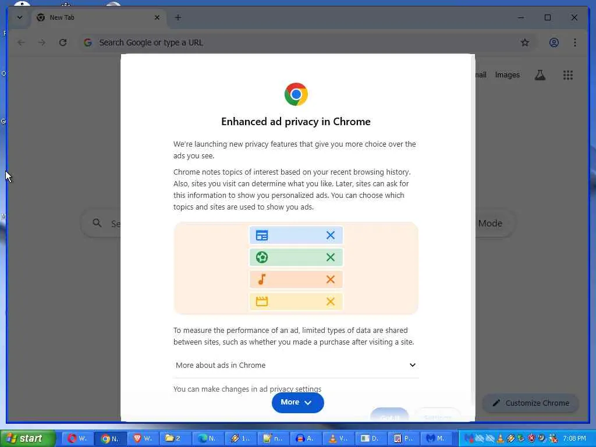Image resolution: width=596 pixels, height=447 pixels.
Task: Click the search magnifier icon on page
Action: (x=97, y=223)
